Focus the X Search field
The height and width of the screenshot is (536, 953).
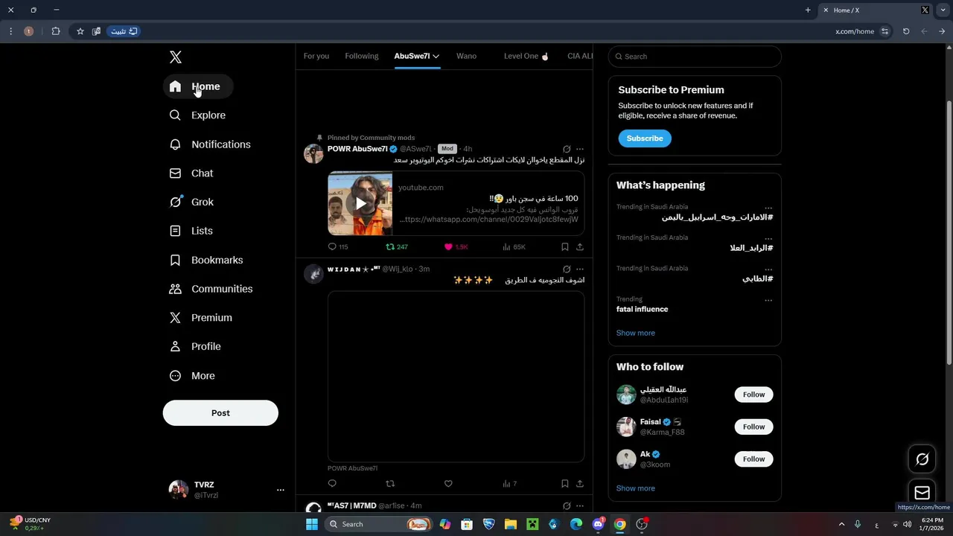click(695, 57)
